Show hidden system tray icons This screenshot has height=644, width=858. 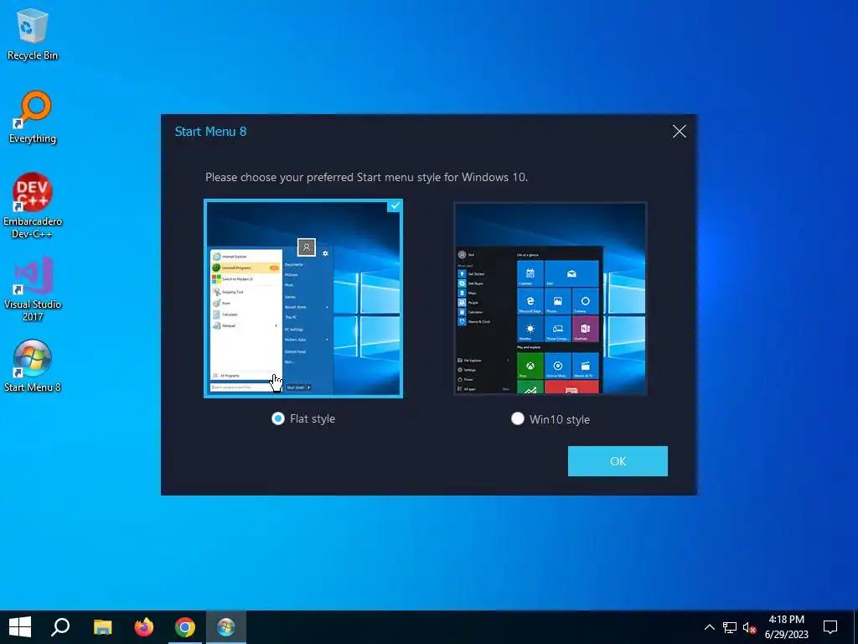(x=709, y=627)
